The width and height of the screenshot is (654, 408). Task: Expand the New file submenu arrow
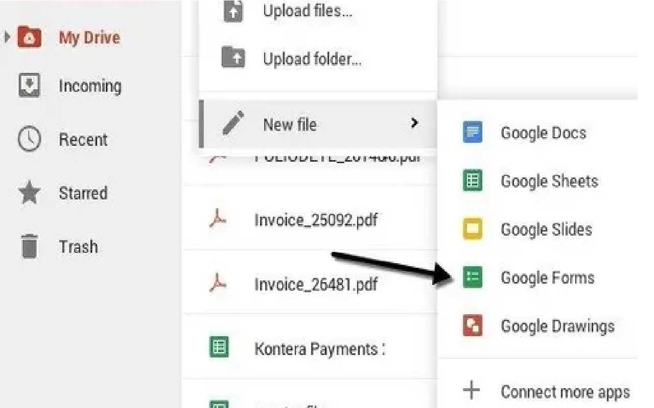pyautogui.click(x=414, y=123)
